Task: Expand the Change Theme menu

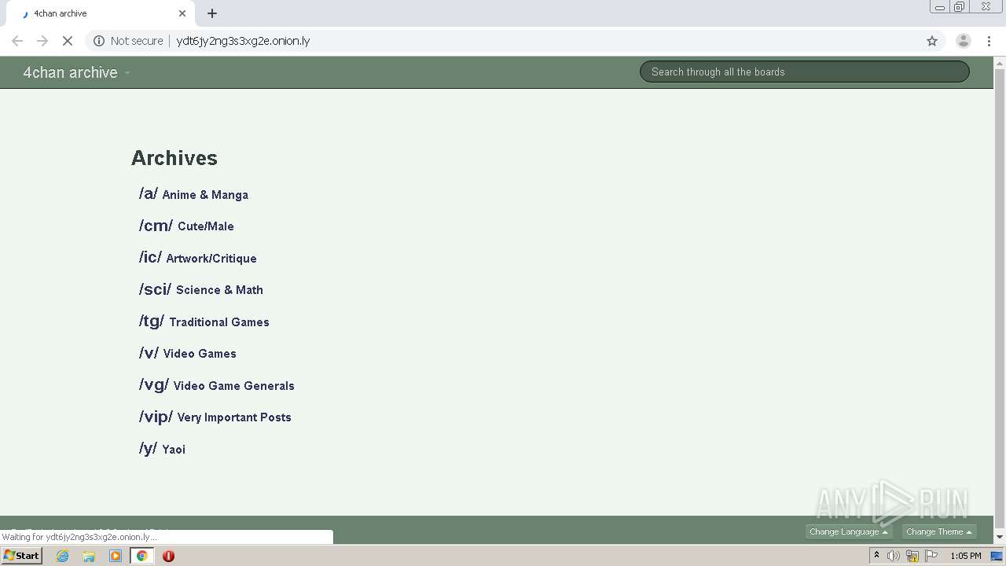Action: click(x=939, y=532)
